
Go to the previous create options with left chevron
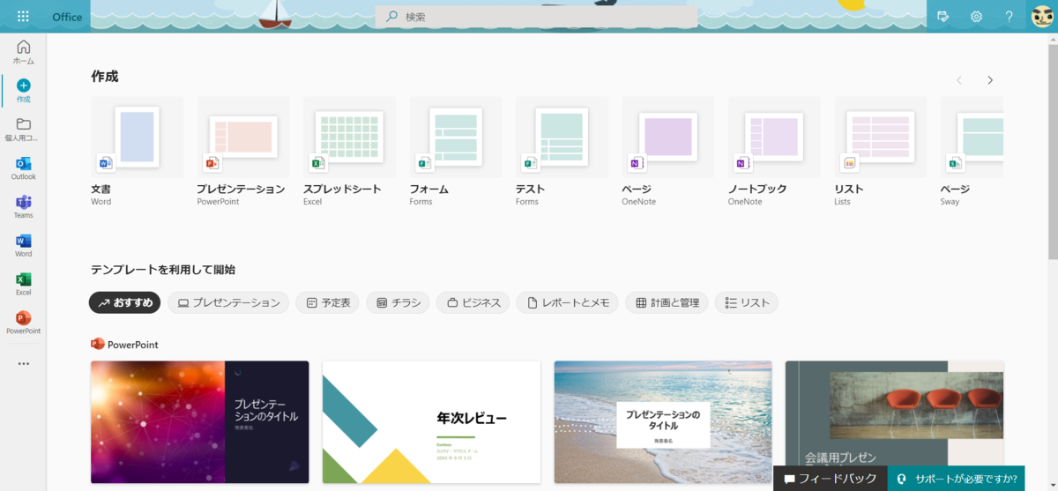959,80
